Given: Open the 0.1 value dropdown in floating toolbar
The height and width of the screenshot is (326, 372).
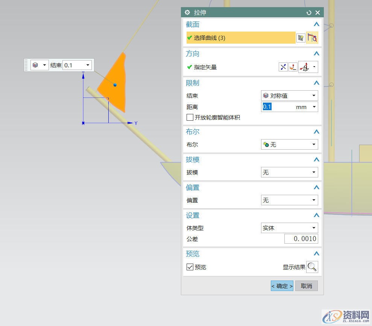Looking at the screenshot, I should pos(89,65).
